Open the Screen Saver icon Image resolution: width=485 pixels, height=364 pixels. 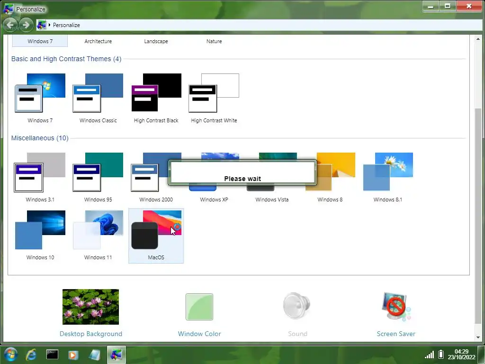point(396,307)
